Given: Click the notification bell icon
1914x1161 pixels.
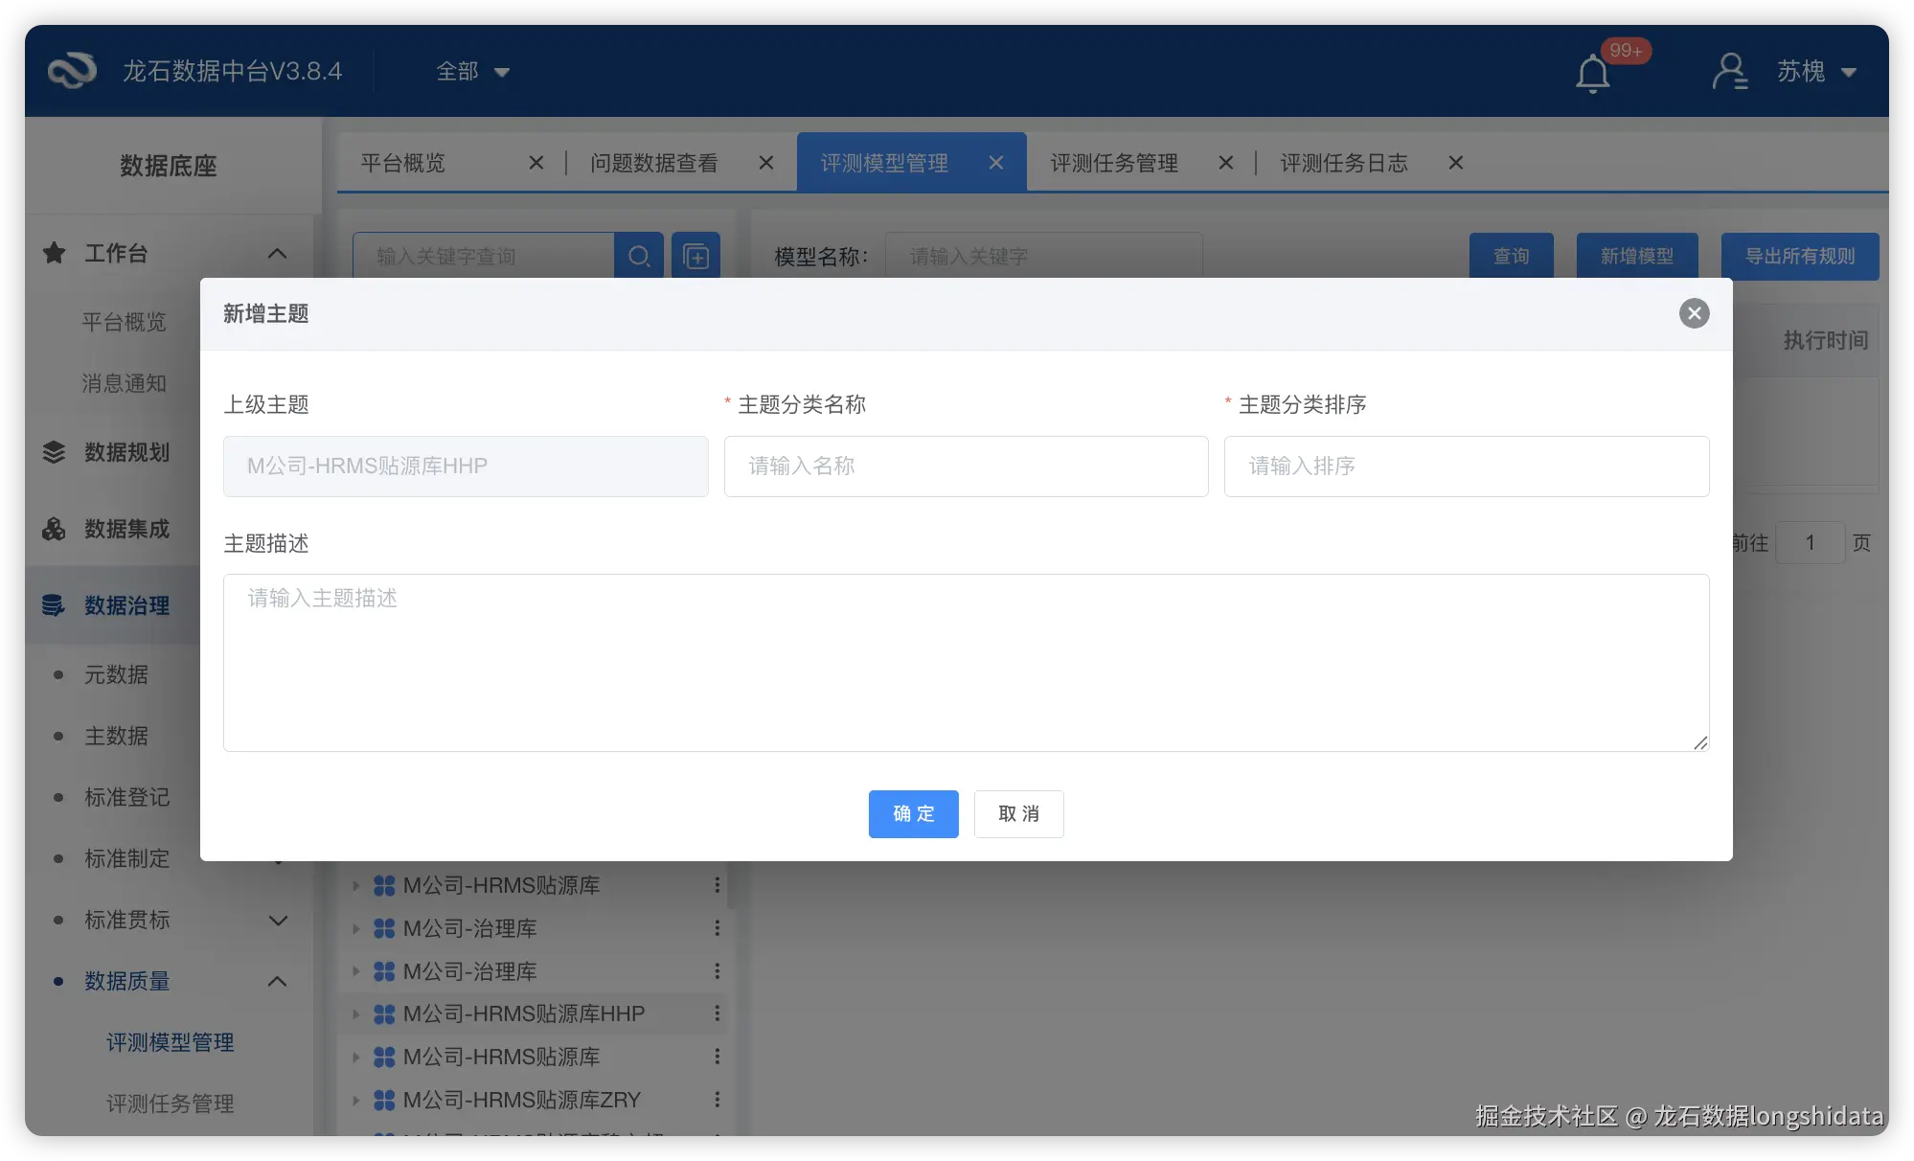Looking at the screenshot, I should coord(1592,73).
